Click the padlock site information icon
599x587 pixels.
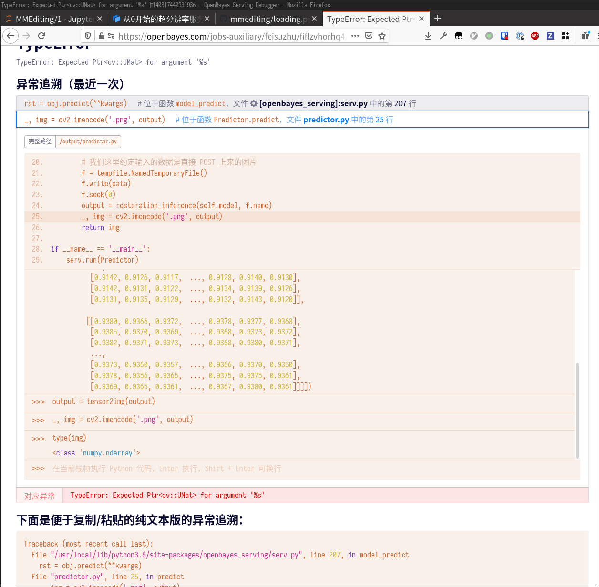coord(101,36)
